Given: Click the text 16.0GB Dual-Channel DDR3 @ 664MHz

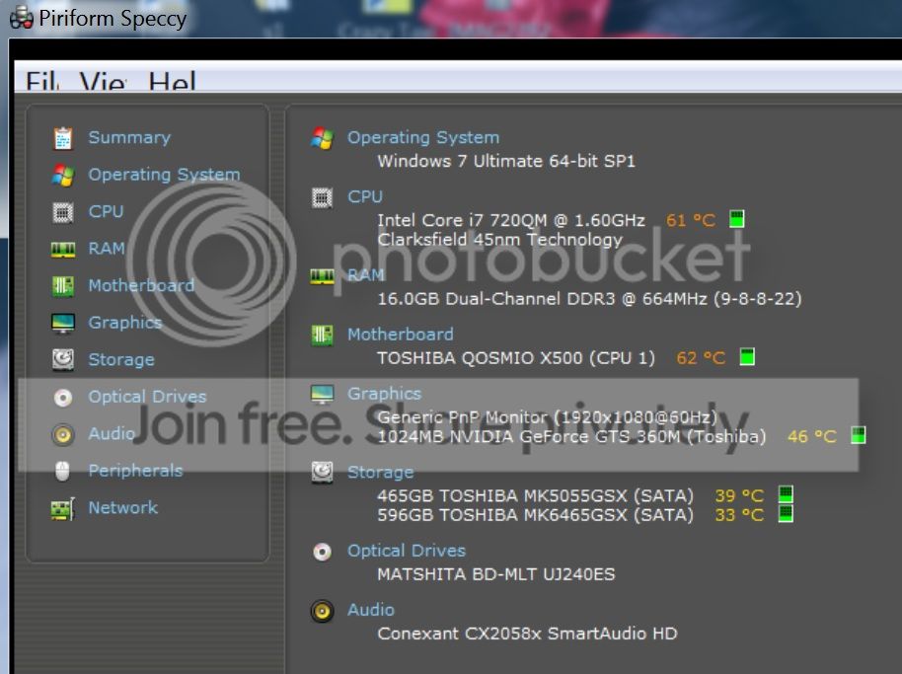Looking at the screenshot, I should 542,298.
